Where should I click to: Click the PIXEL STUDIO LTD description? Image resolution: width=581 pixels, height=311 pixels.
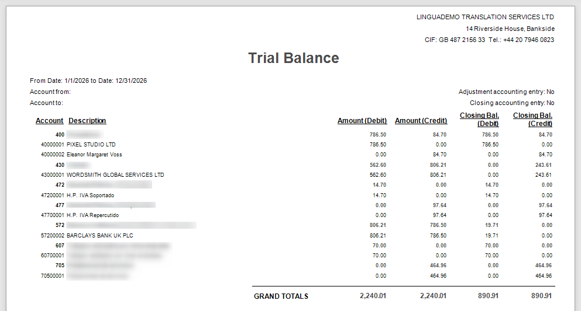point(91,145)
